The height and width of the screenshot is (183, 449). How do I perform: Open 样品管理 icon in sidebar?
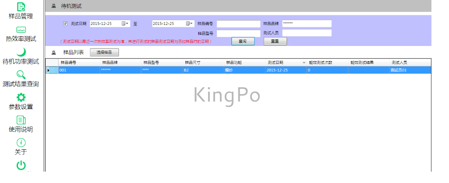pos(21,7)
